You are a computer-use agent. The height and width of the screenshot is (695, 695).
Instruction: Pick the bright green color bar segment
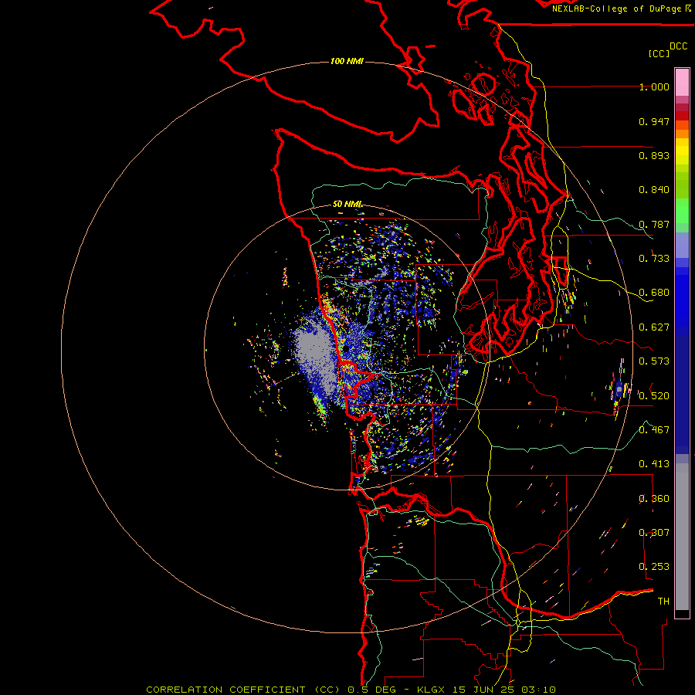point(682,211)
